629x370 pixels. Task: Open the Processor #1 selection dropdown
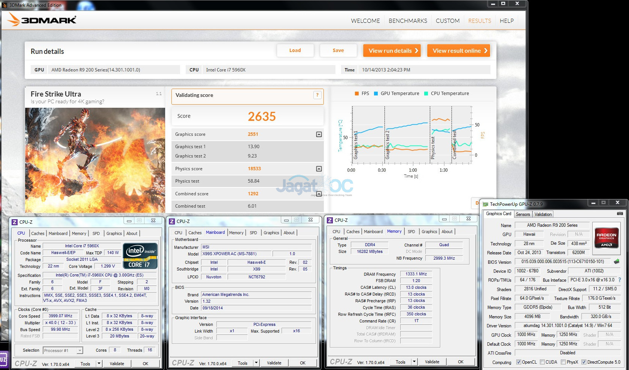tap(80, 351)
